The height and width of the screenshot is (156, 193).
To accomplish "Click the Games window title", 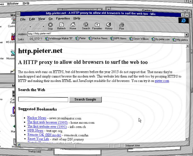I will [x=147, y=10].
